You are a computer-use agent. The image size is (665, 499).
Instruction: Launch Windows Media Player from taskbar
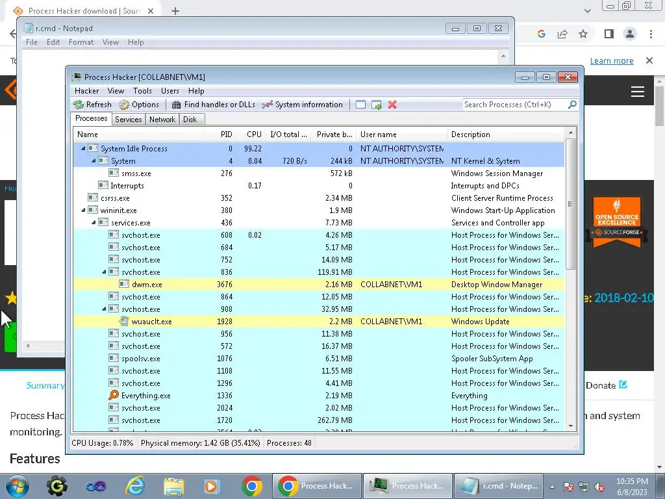point(212,486)
